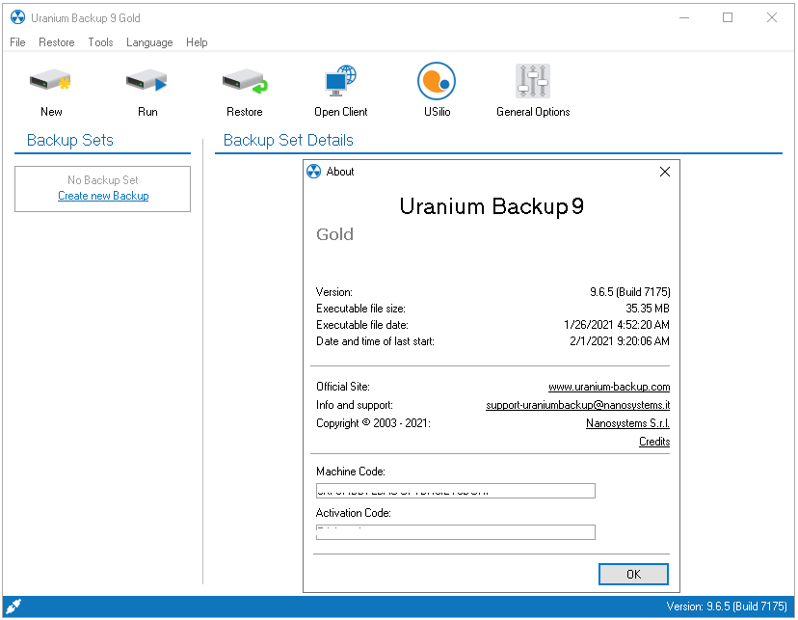Click the About dialog radiation logo icon
The width and height of the screenshot is (798, 620).
point(314,172)
